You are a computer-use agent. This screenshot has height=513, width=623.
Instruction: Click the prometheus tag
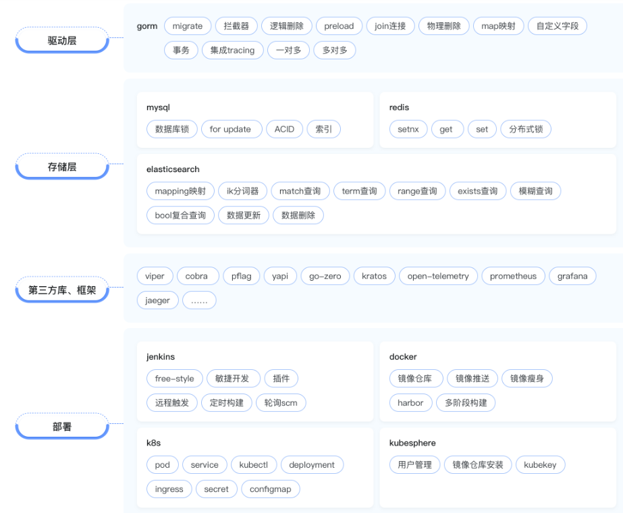(514, 275)
